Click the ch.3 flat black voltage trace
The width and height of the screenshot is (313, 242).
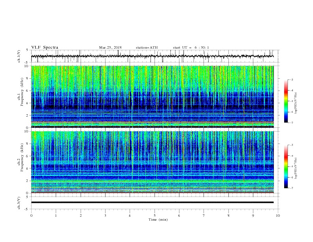(152, 202)
